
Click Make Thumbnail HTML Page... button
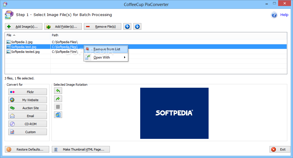(81, 149)
